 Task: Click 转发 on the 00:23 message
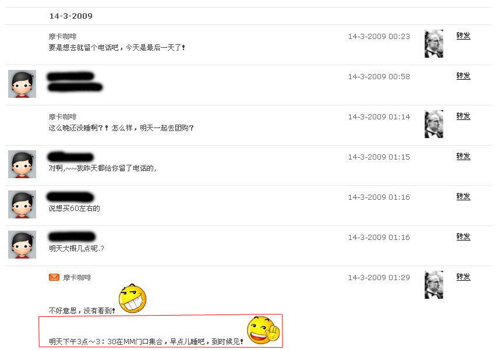463,36
